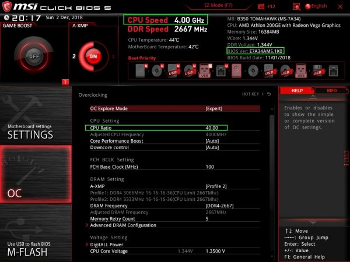Select the legacy CD/DVD boot icon without U badge
Image resolution: width=350 pixels, height=262 pixels.
pyautogui.click(x=253, y=71)
